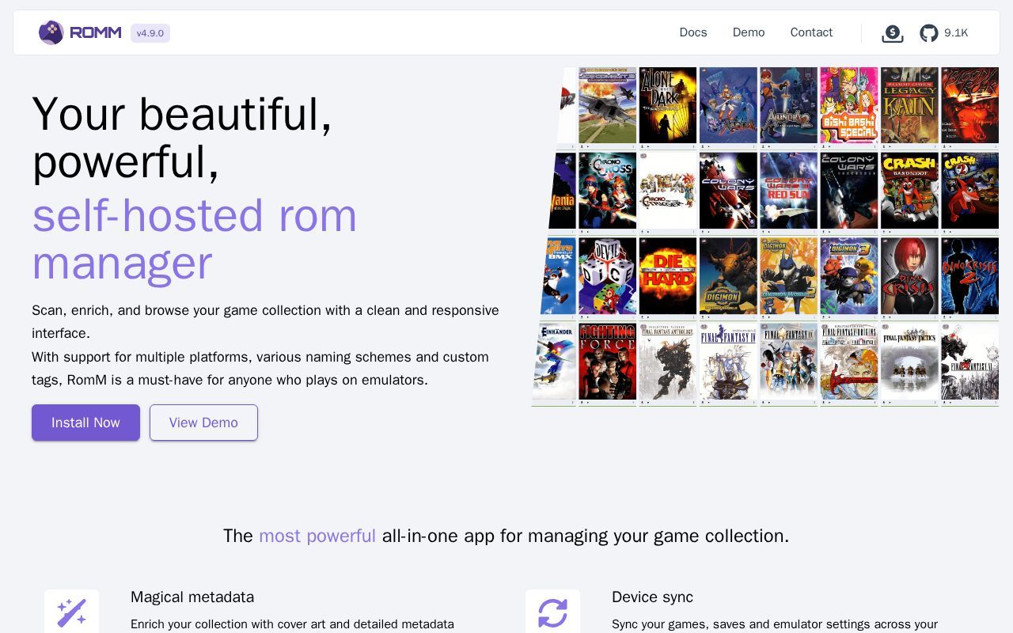Select the Final Fantasy Origins cover
Image resolution: width=1013 pixels, height=633 pixels.
(x=849, y=362)
